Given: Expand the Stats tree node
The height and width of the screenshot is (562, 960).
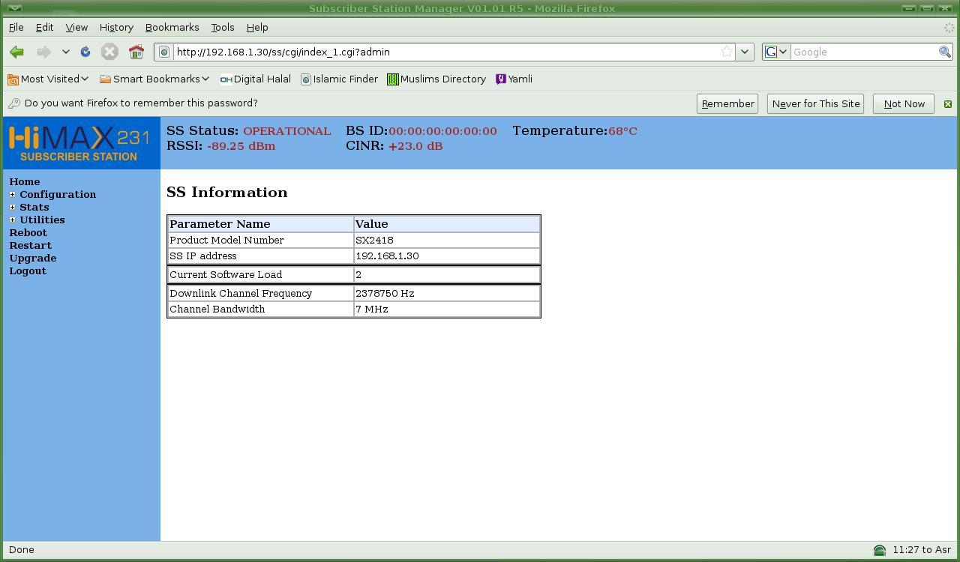Looking at the screenshot, I should pyautogui.click(x=12, y=208).
